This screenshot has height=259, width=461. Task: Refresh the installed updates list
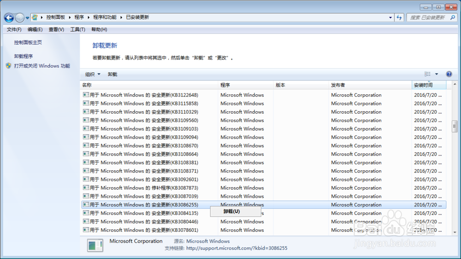[399, 17]
